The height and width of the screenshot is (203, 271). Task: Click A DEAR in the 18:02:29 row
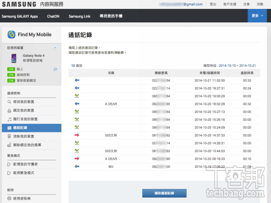coord(111,104)
